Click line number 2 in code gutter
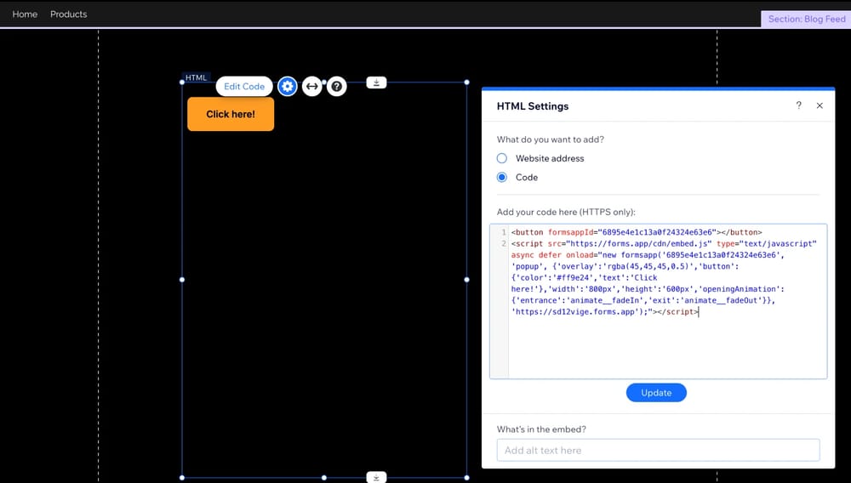The width and height of the screenshot is (851, 483). click(504, 243)
